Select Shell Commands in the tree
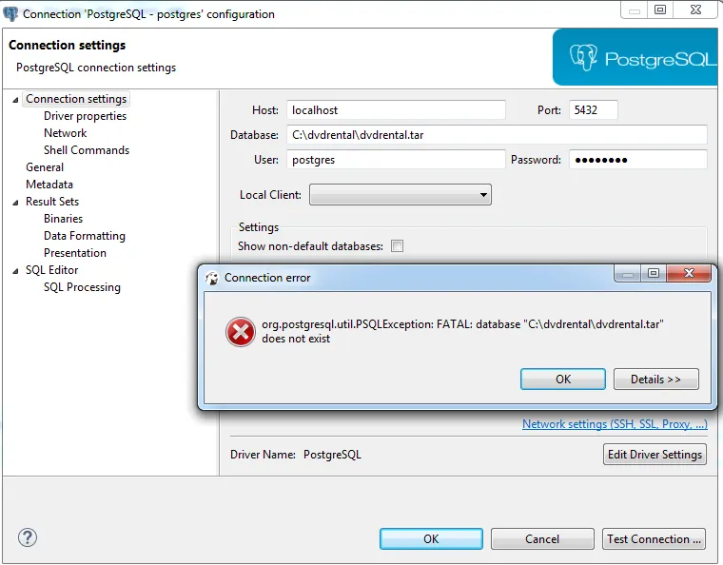Screen dimensions: 723x565 click(x=87, y=149)
